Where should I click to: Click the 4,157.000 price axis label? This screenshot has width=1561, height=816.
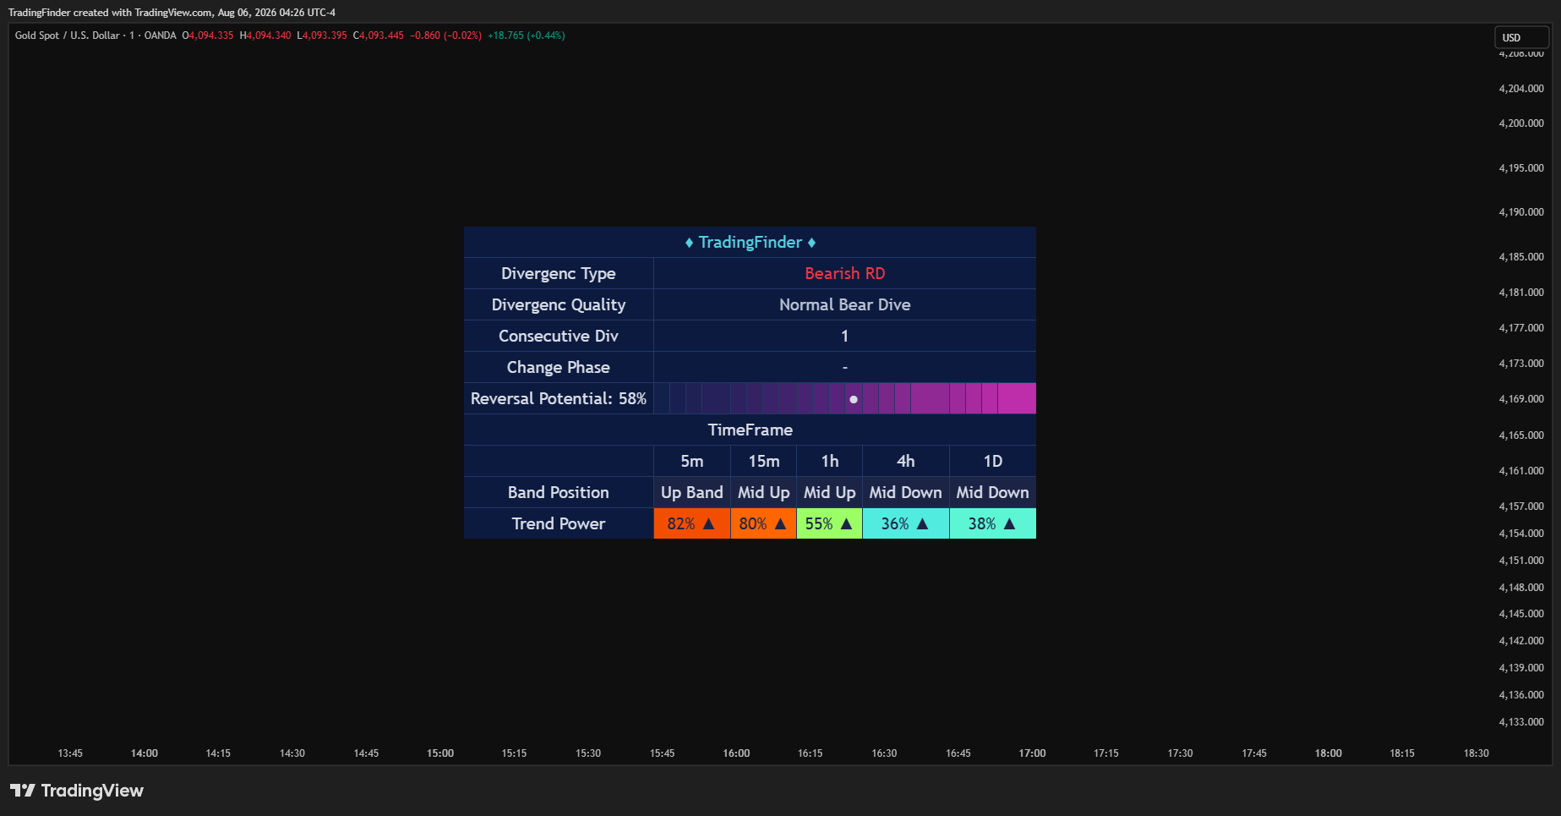1521,507
